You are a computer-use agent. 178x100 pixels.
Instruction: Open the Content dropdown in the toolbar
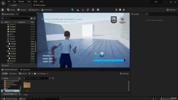pos(22,10)
